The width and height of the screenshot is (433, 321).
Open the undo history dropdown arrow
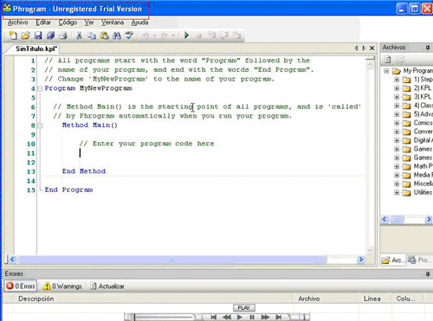click(154, 35)
